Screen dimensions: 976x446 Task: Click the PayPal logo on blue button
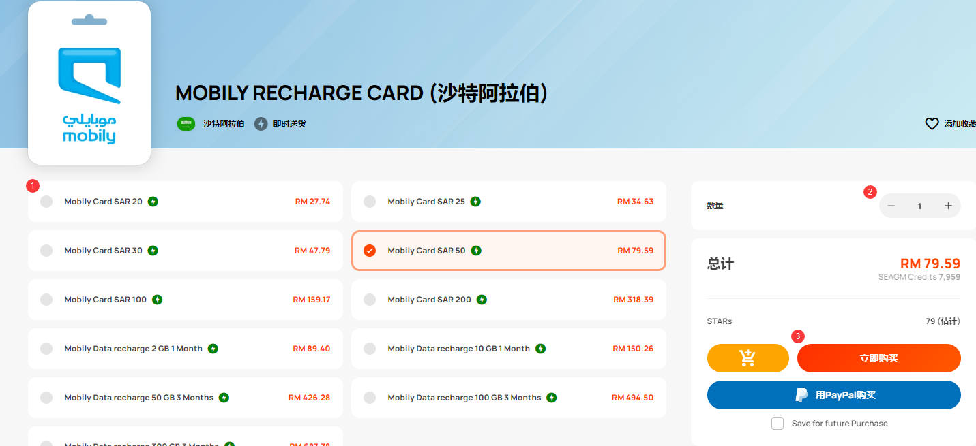click(x=802, y=395)
